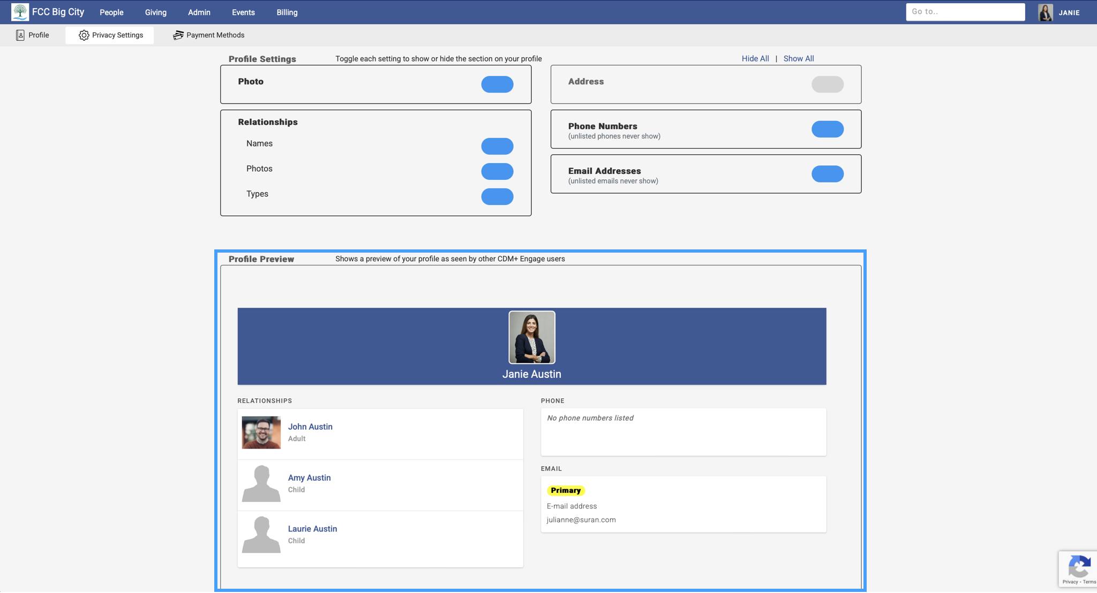The width and height of the screenshot is (1097, 593).
Task: Toggle off relationship Names visibility
Action: click(497, 146)
